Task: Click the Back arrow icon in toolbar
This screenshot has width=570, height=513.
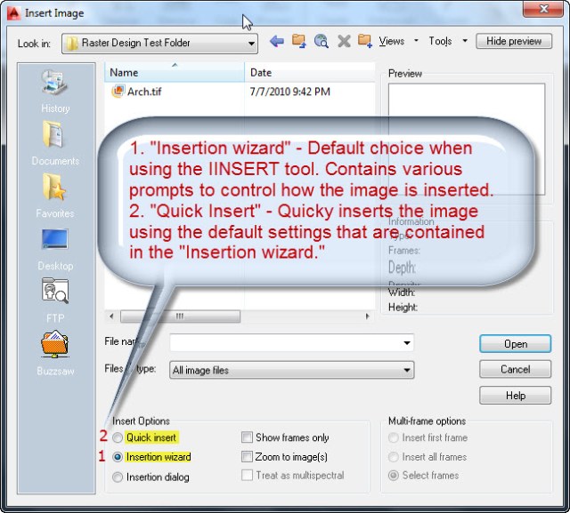Action: tap(277, 42)
